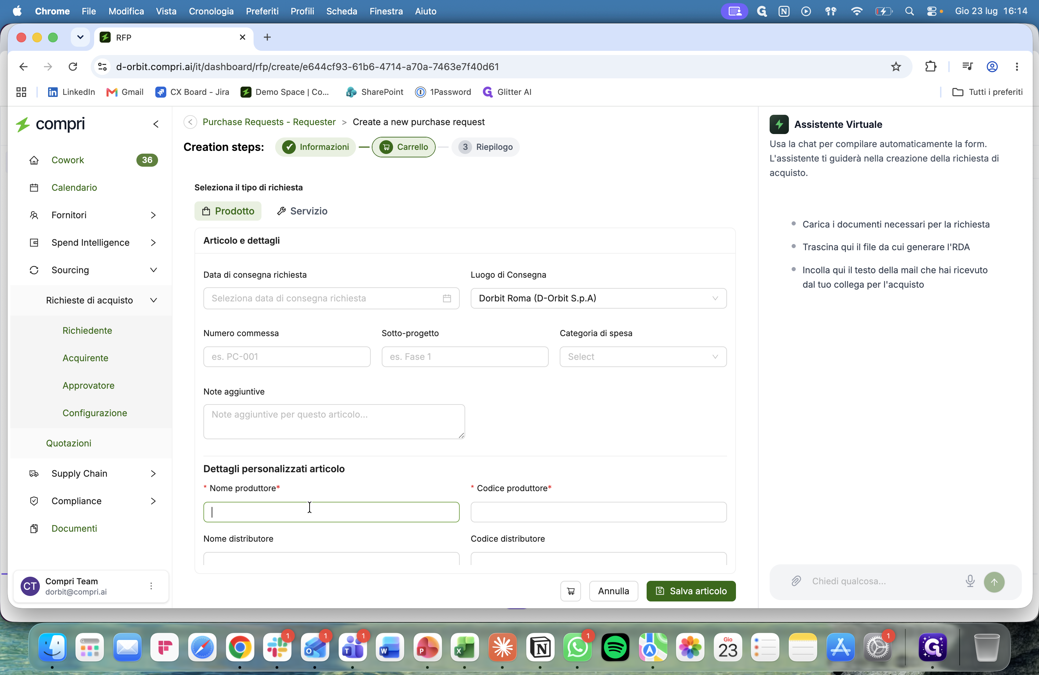Viewport: 1039px width, 675px height.
Task: View site information icon in address bar
Action: pyautogui.click(x=102, y=67)
